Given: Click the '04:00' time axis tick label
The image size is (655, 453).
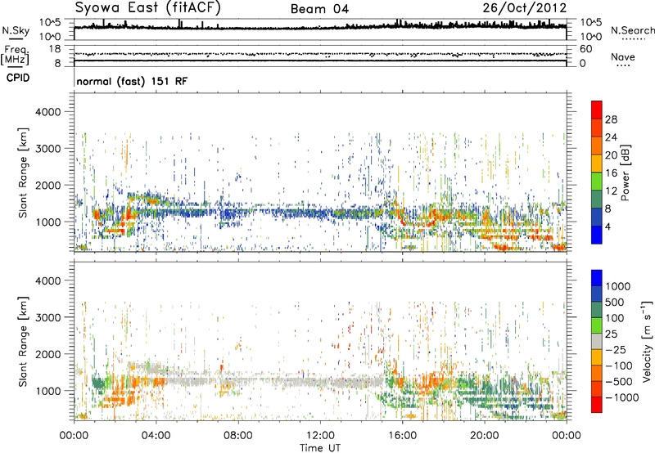Looking at the screenshot, I should tap(156, 436).
